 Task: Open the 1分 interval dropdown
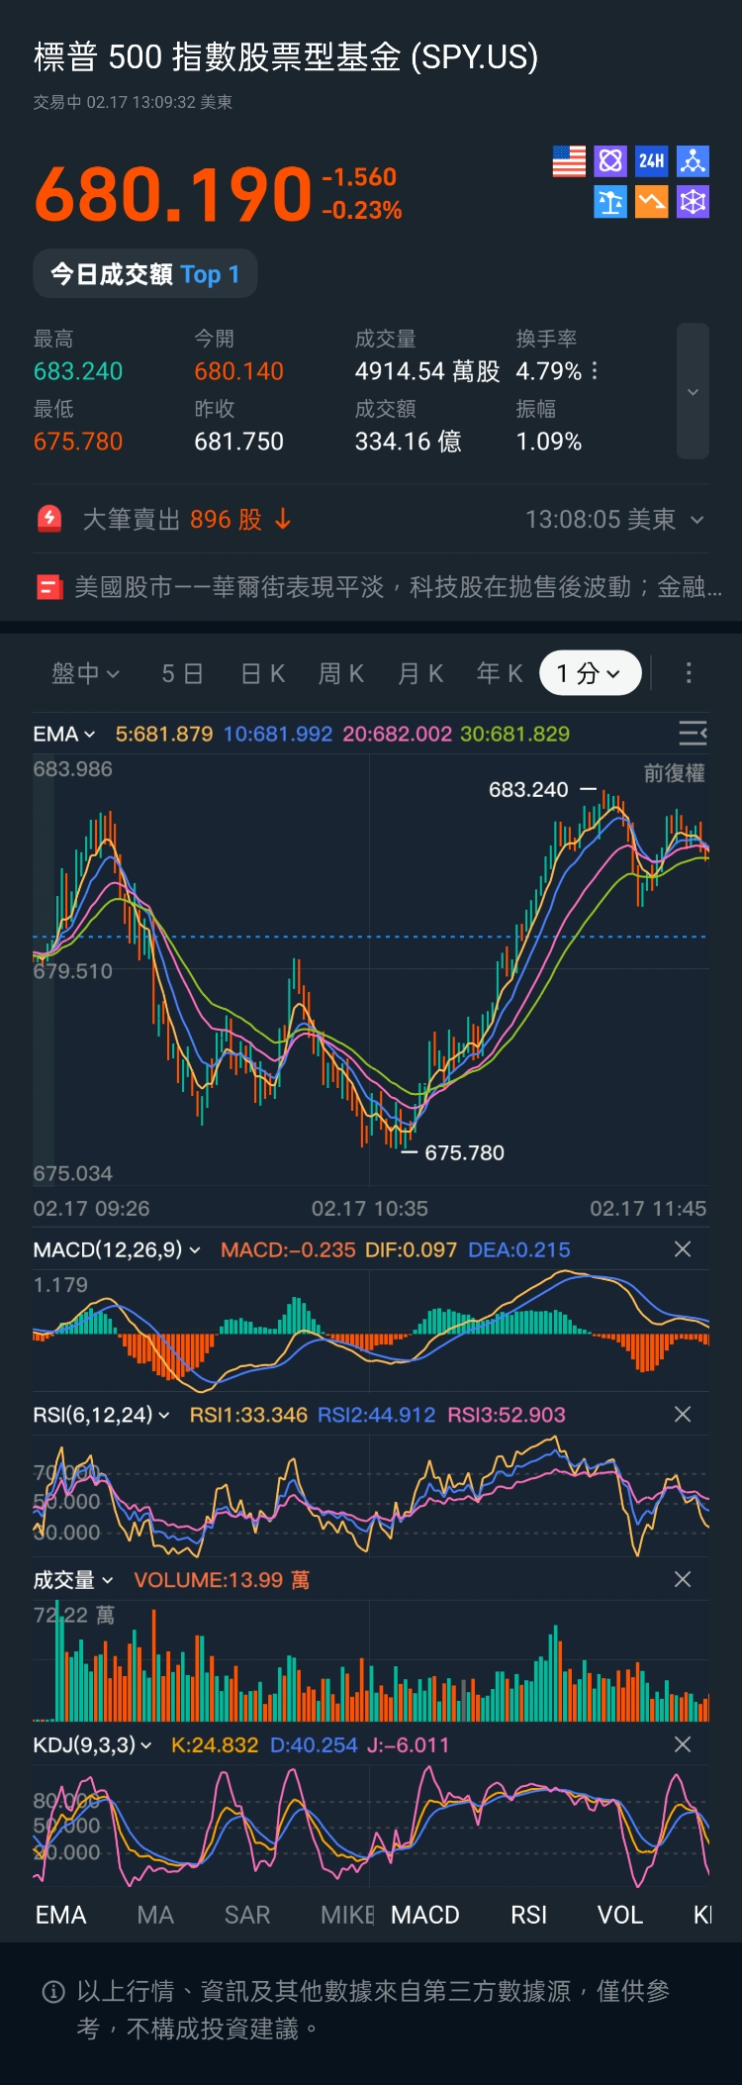pos(590,673)
